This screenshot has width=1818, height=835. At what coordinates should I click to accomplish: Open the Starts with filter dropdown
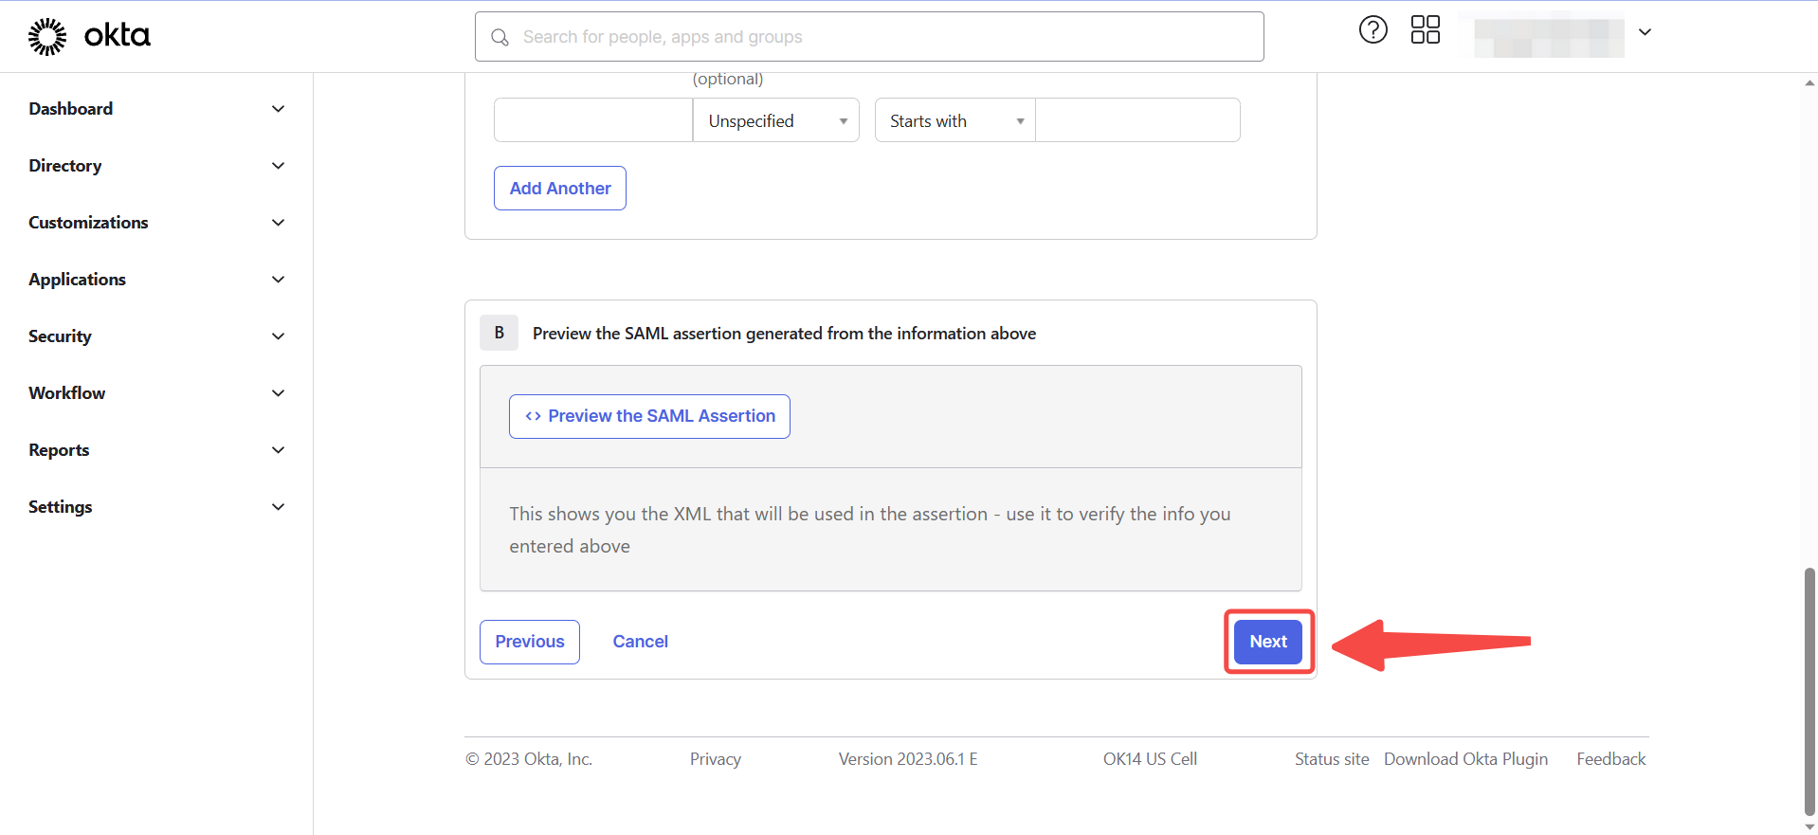954,120
